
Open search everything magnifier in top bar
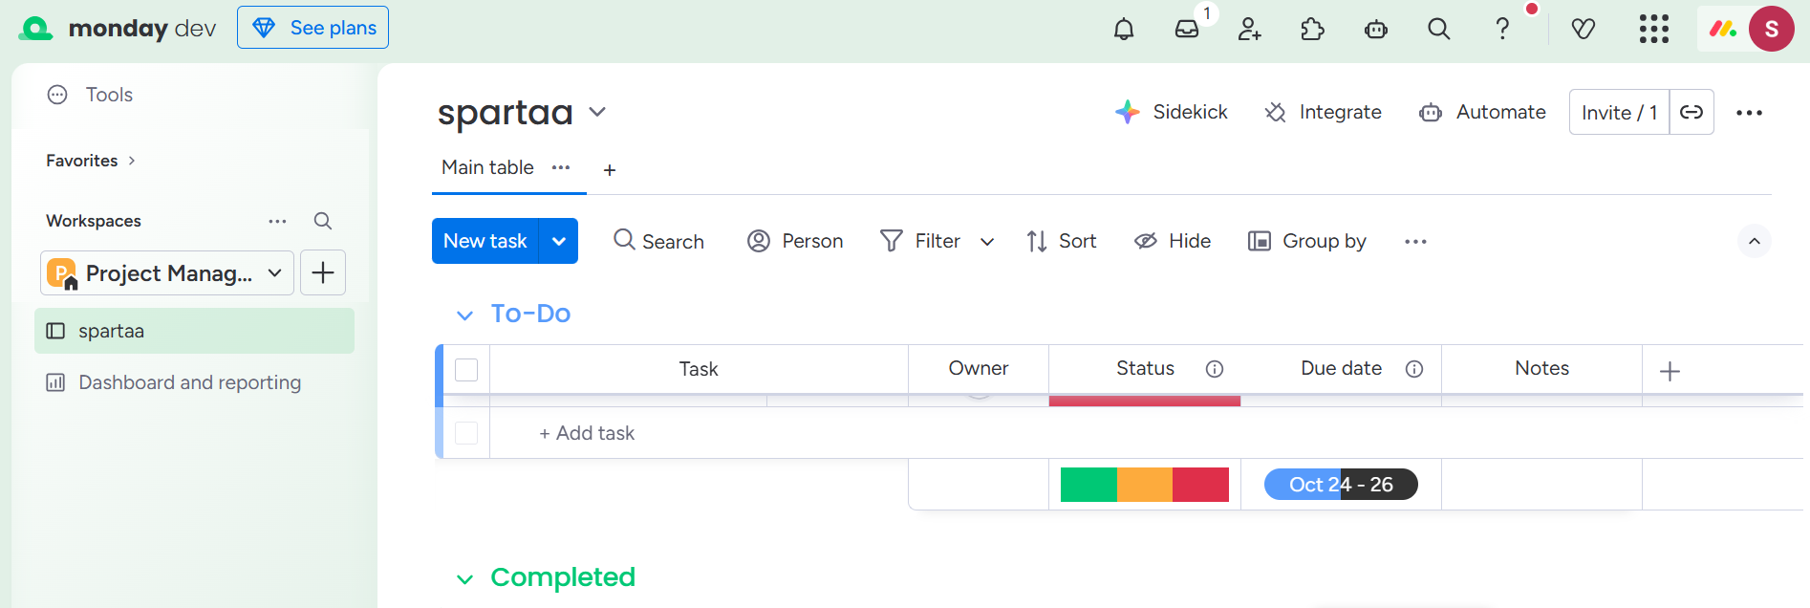(x=1438, y=29)
